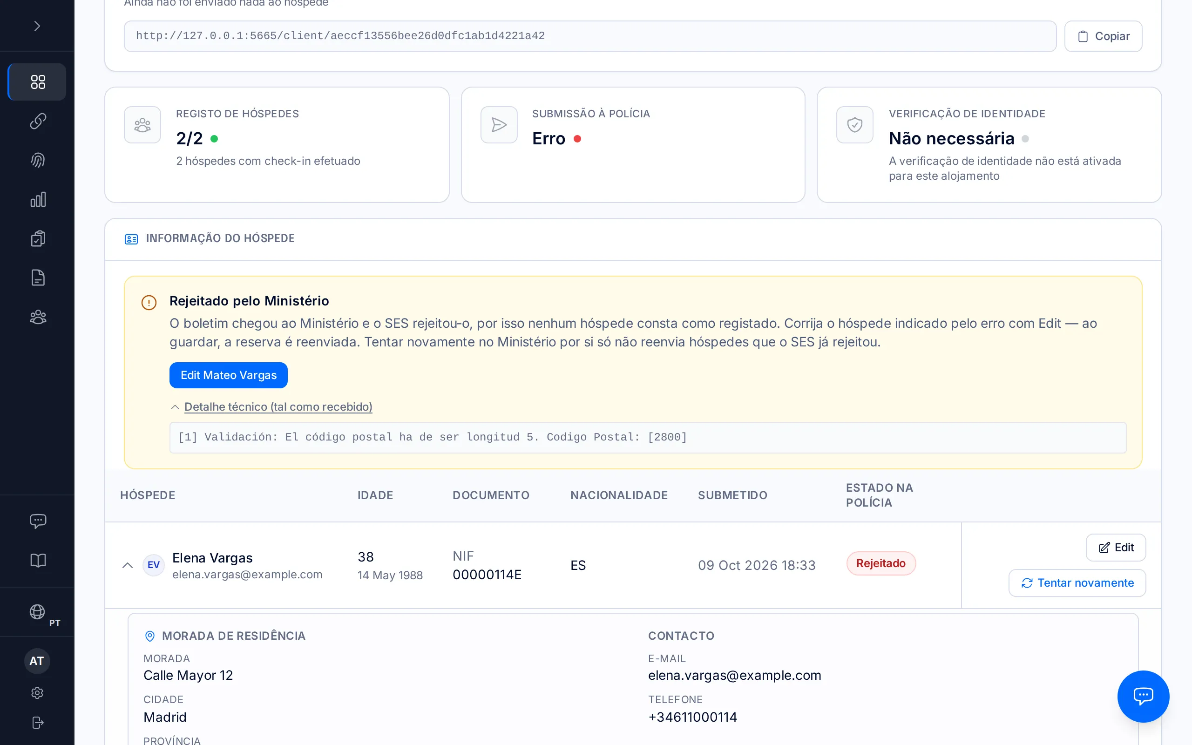This screenshot has width=1192, height=745.
Task: Click the city value Madrid
Action: coord(165,717)
